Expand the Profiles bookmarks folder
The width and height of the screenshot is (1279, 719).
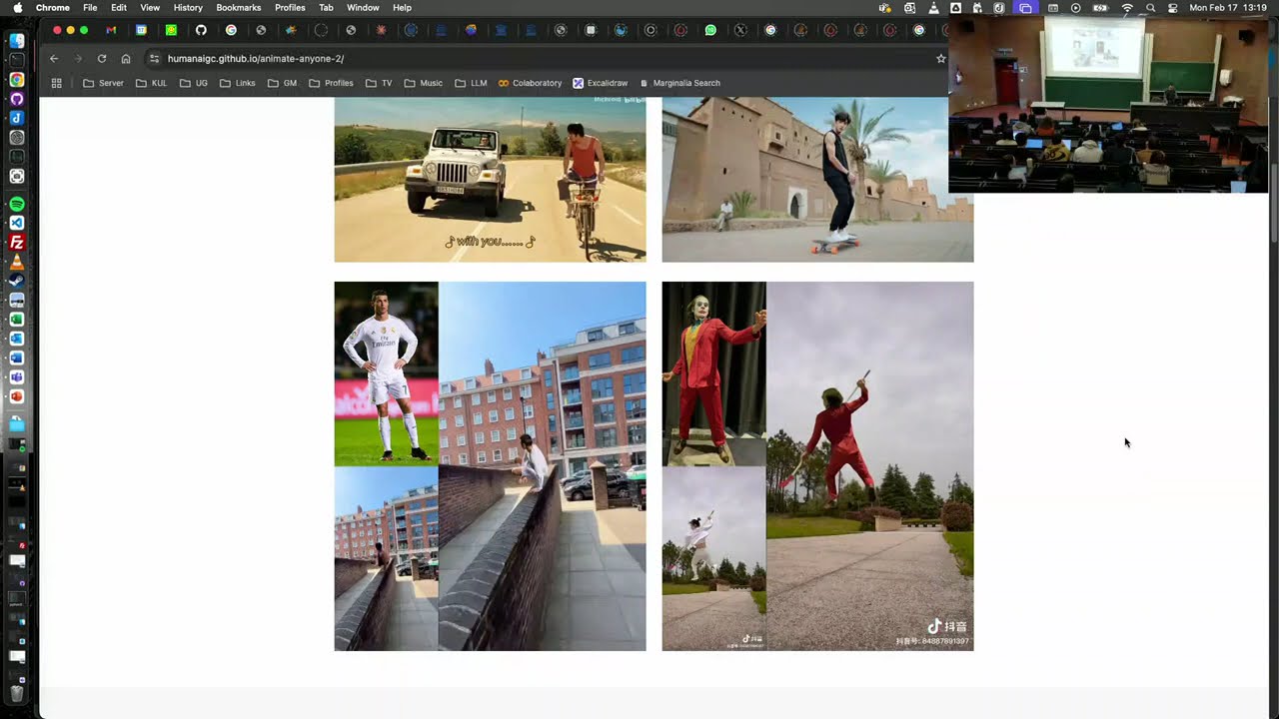pos(332,83)
